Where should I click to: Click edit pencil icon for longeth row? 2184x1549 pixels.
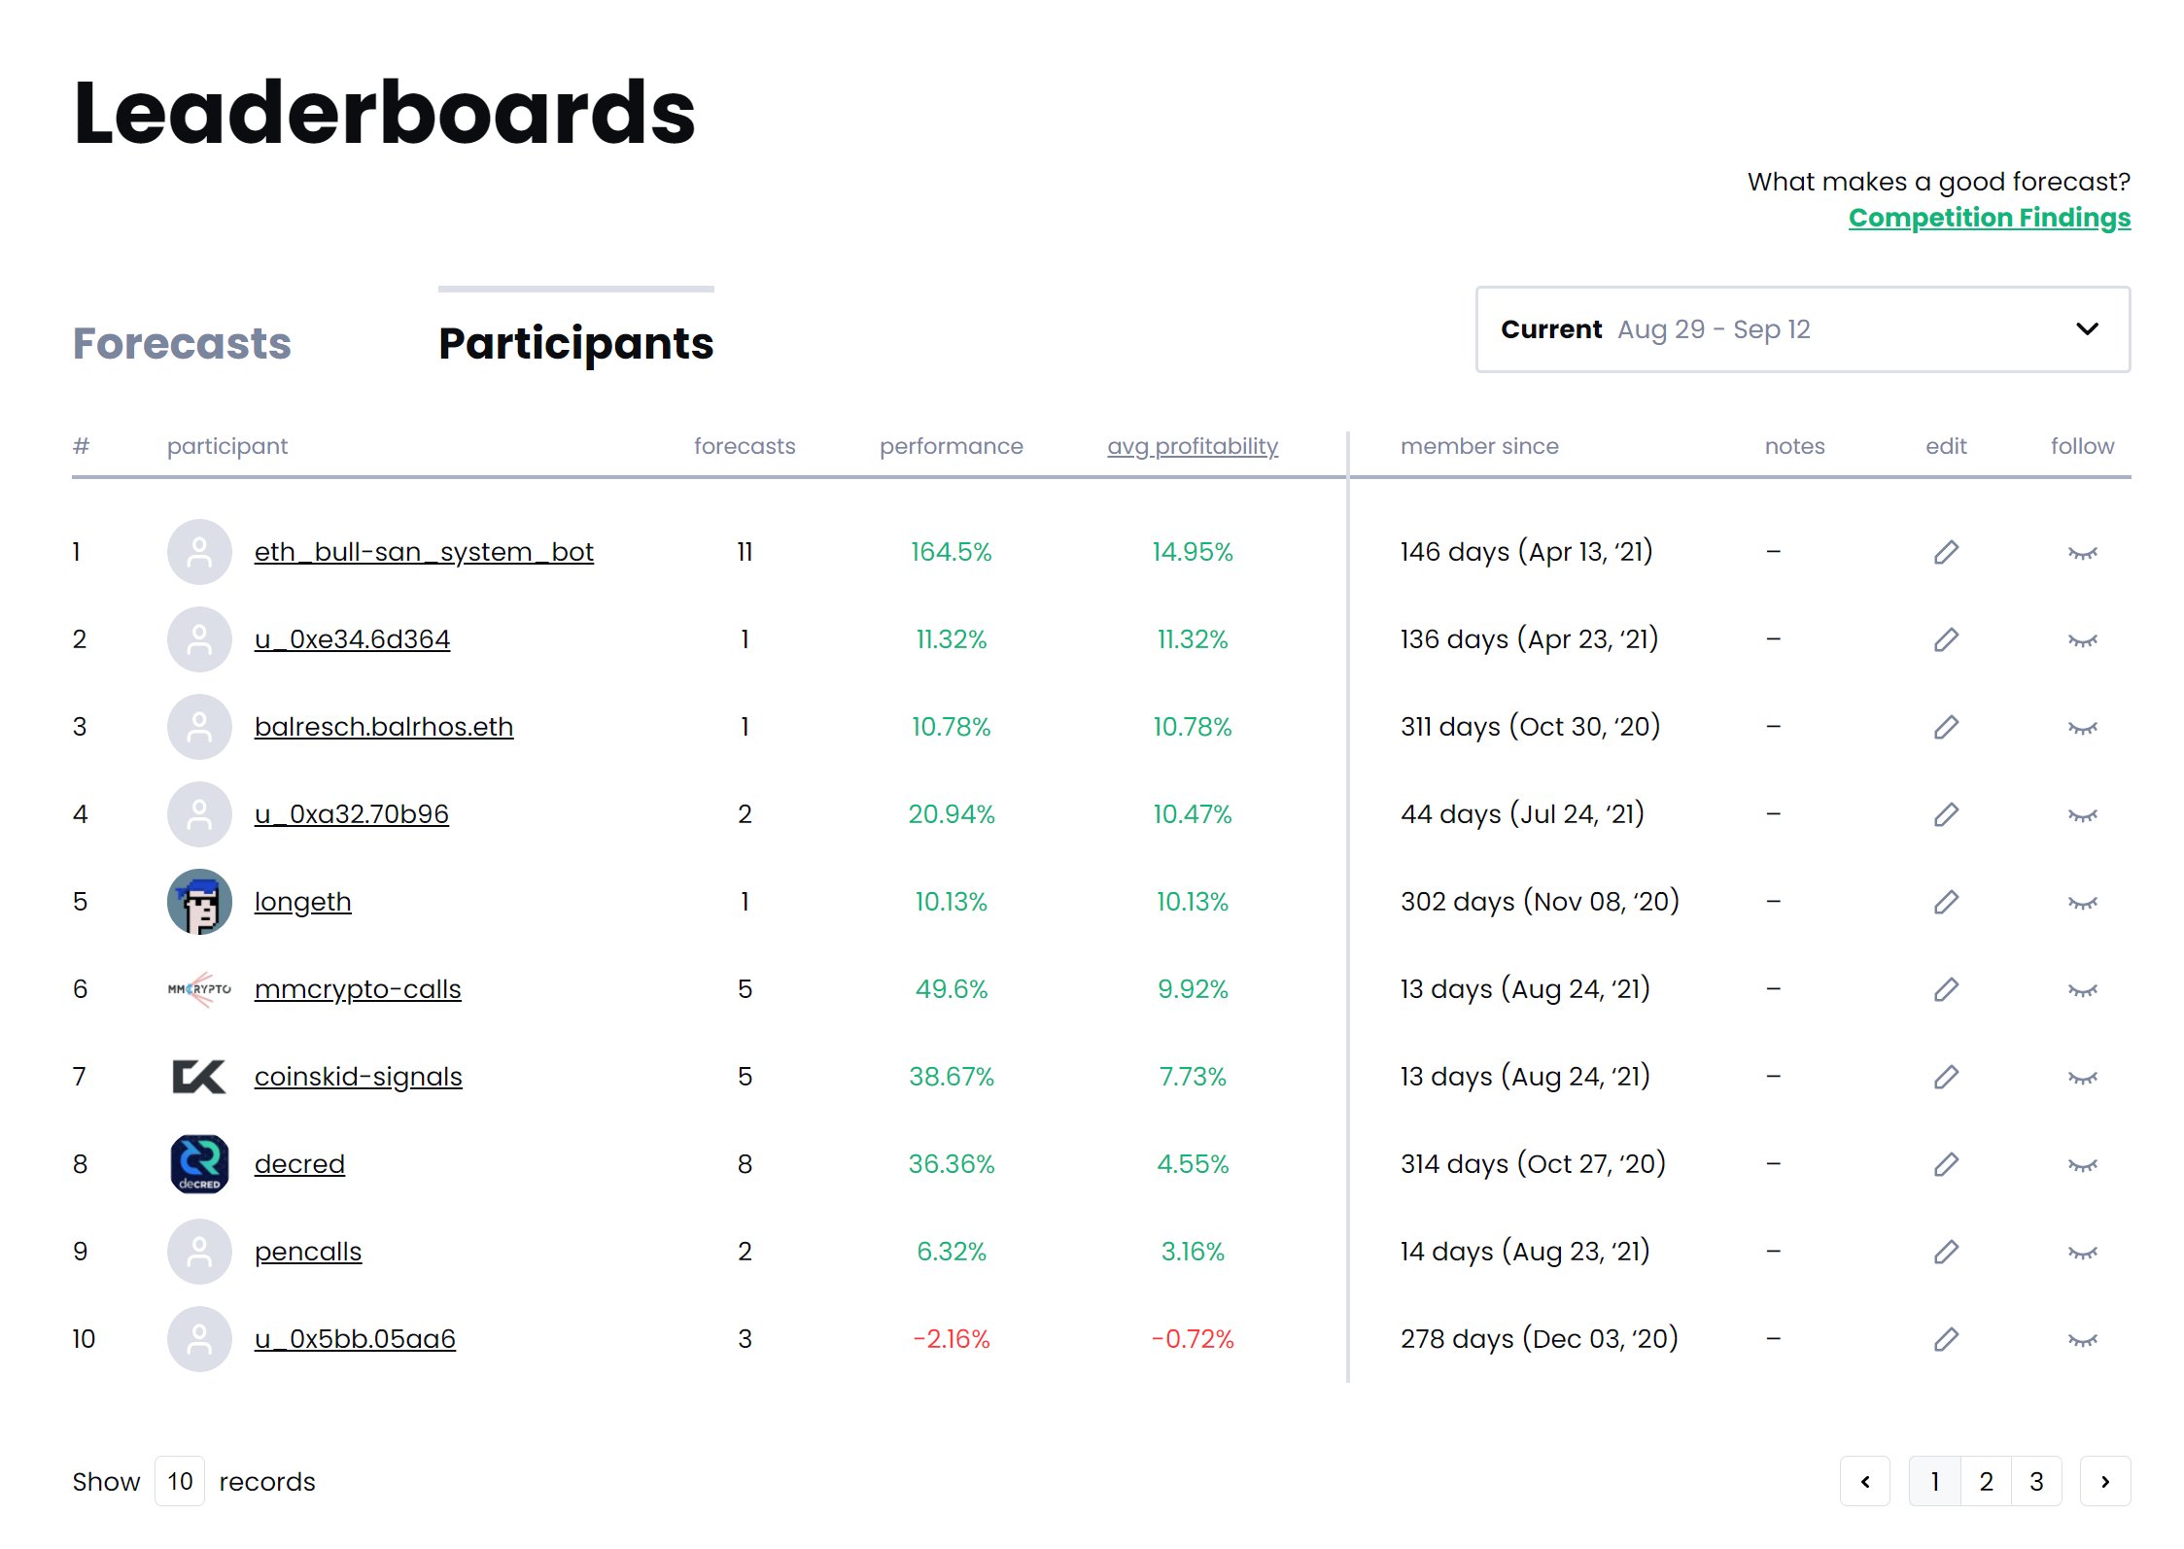click(x=1945, y=902)
